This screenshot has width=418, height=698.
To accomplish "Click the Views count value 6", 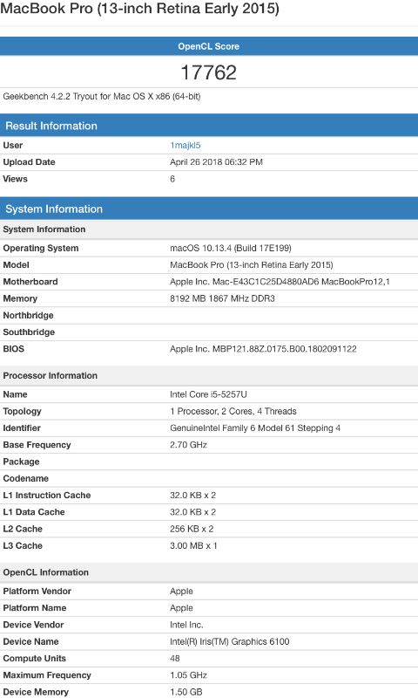I will [172, 179].
